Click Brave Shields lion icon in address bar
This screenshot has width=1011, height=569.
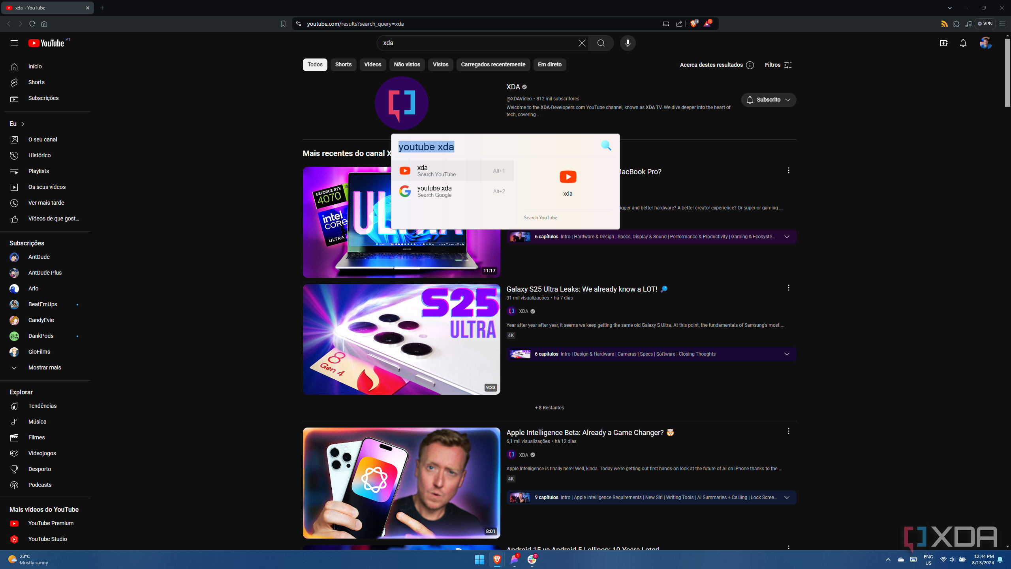coord(693,24)
